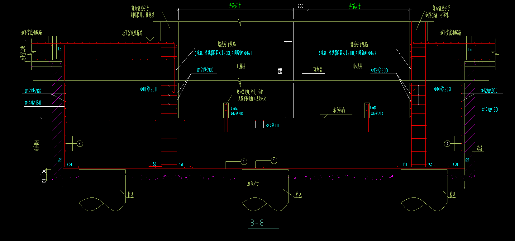The width and height of the screenshot is (515, 241).
Task: Select the left circled "3" marker
Action: click(x=80, y=144)
